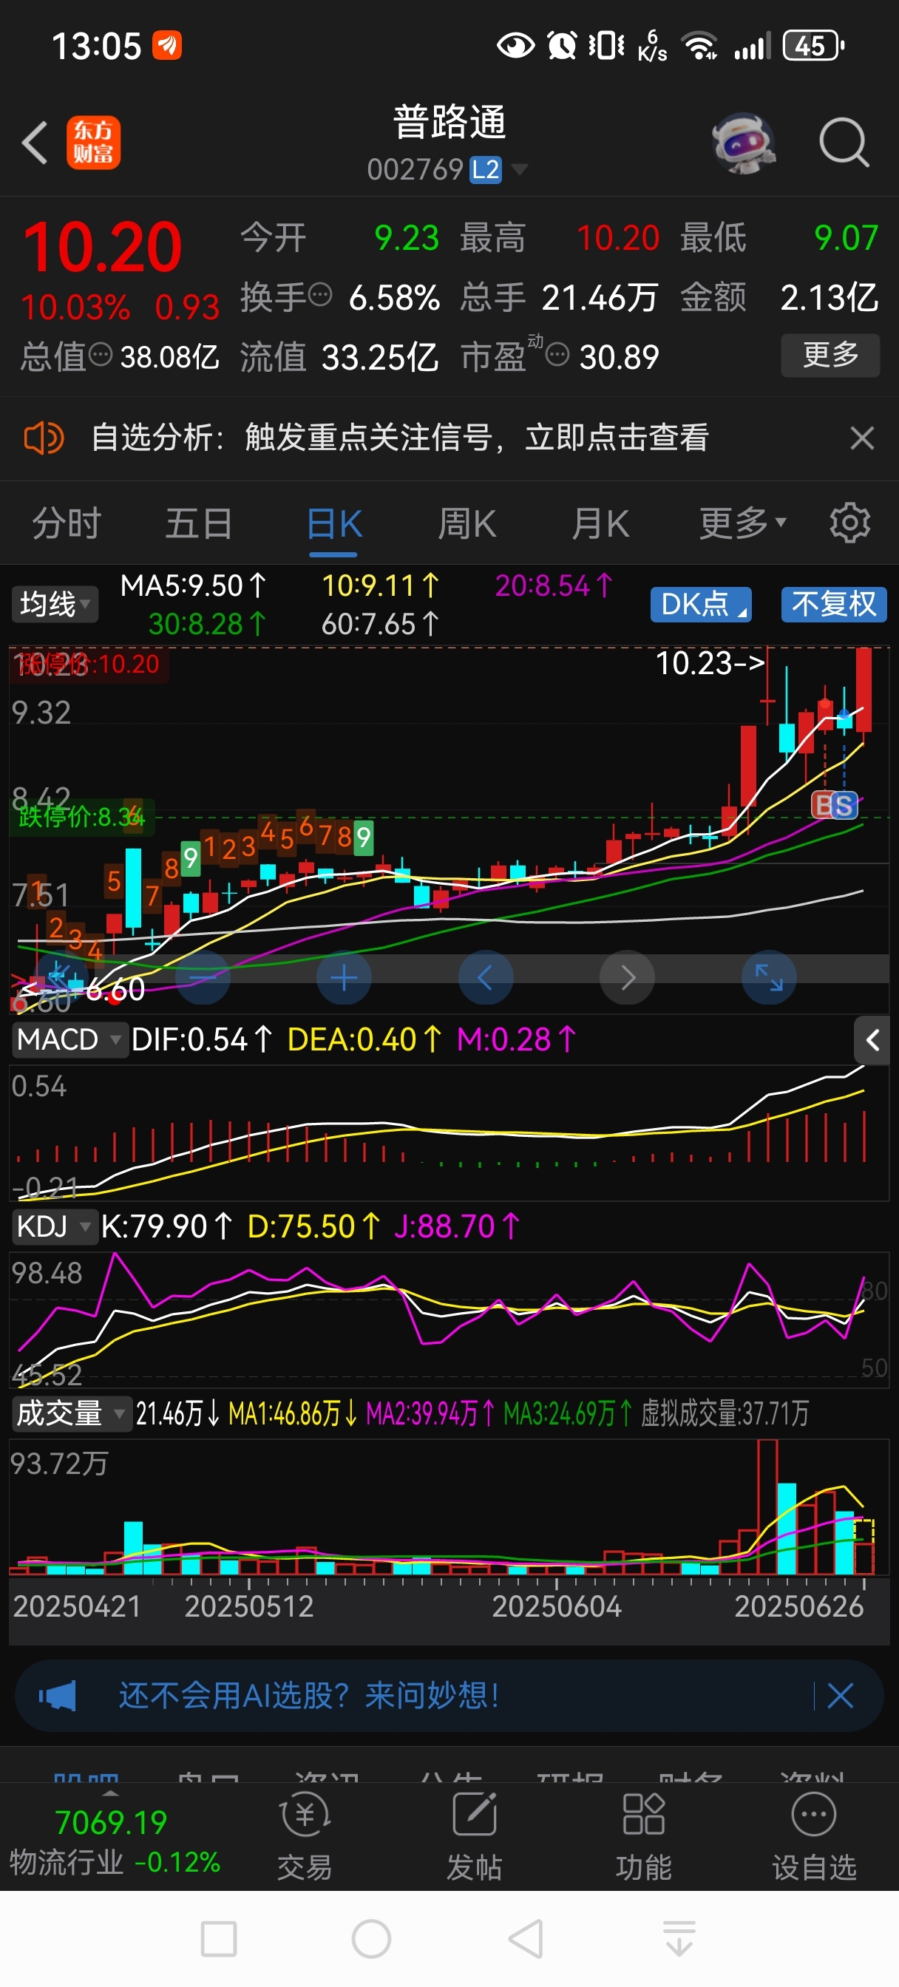Open the 还不会用AI选股 banner link
This screenshot has height=1987, width=899.
click(x=309, y=1696)
